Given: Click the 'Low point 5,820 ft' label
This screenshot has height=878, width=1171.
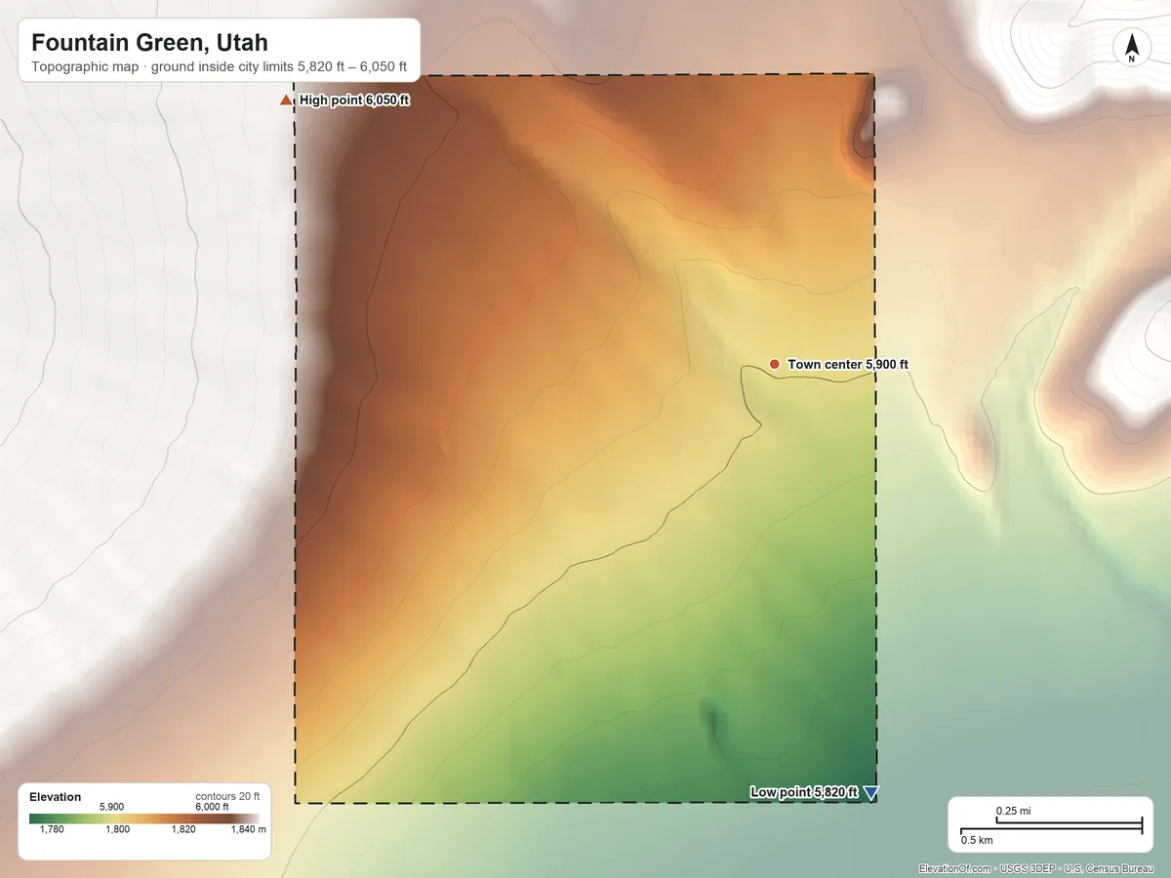Looking at the screenshot, I should pos(804,792).
